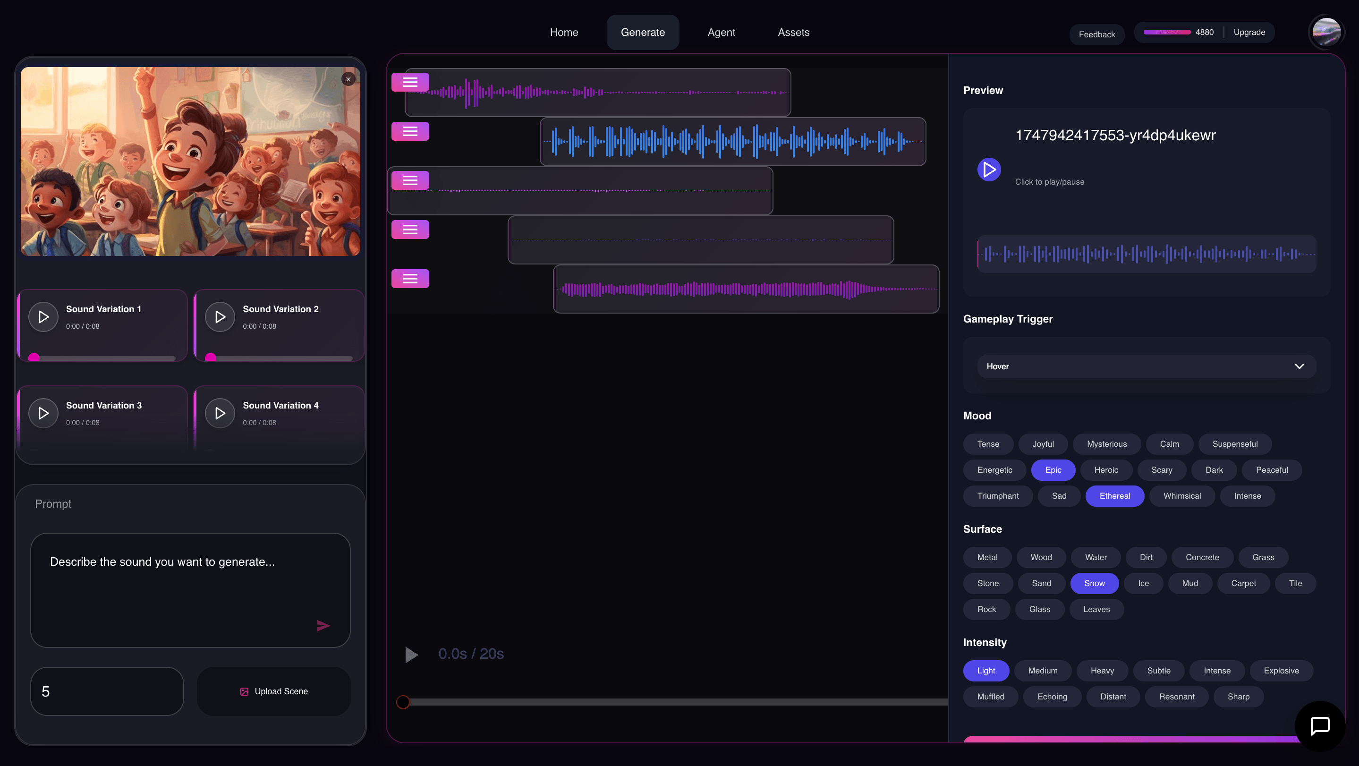Click the profile avatar
The width and height of the screenshot is (1359, 766).
(1326, 32)
